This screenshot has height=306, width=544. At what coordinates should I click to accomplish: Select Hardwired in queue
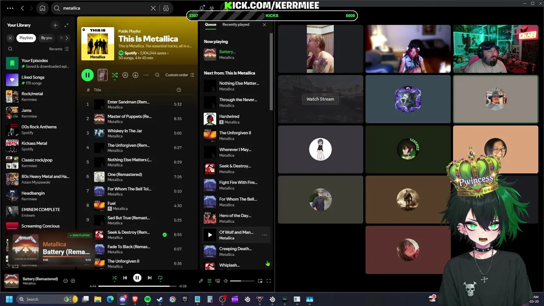[236, 119]
